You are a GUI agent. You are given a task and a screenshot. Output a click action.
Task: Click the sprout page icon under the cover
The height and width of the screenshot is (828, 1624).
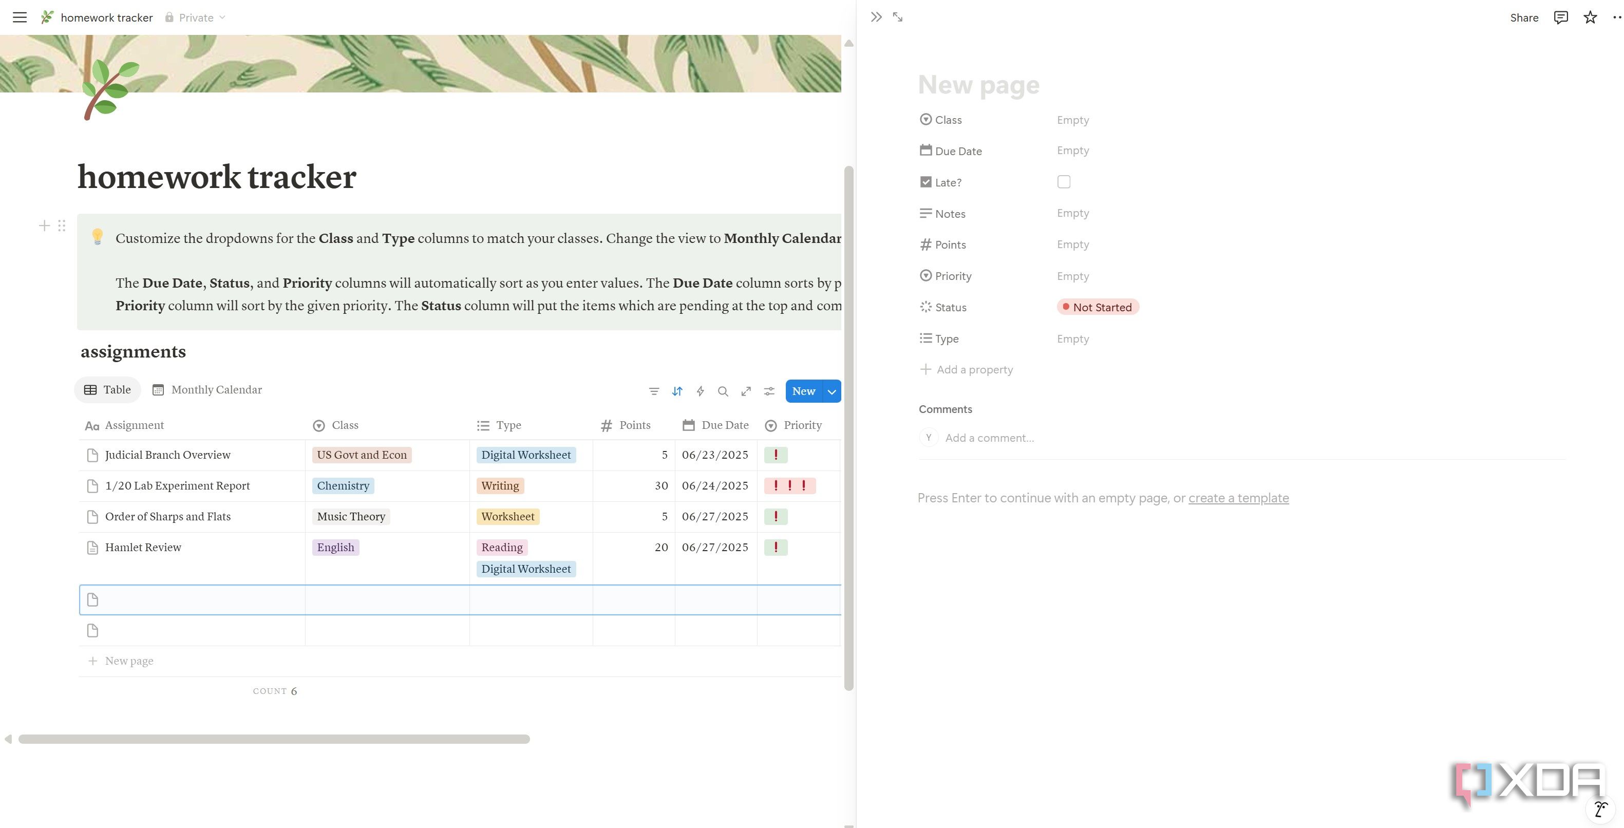point(110,89)
